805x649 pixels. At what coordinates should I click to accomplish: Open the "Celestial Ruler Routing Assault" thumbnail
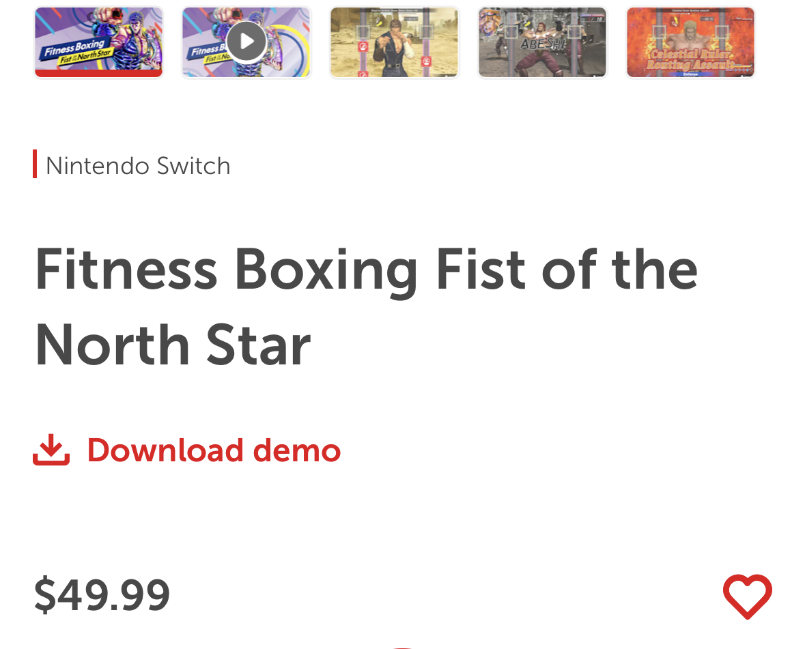(x=690, y=42)
